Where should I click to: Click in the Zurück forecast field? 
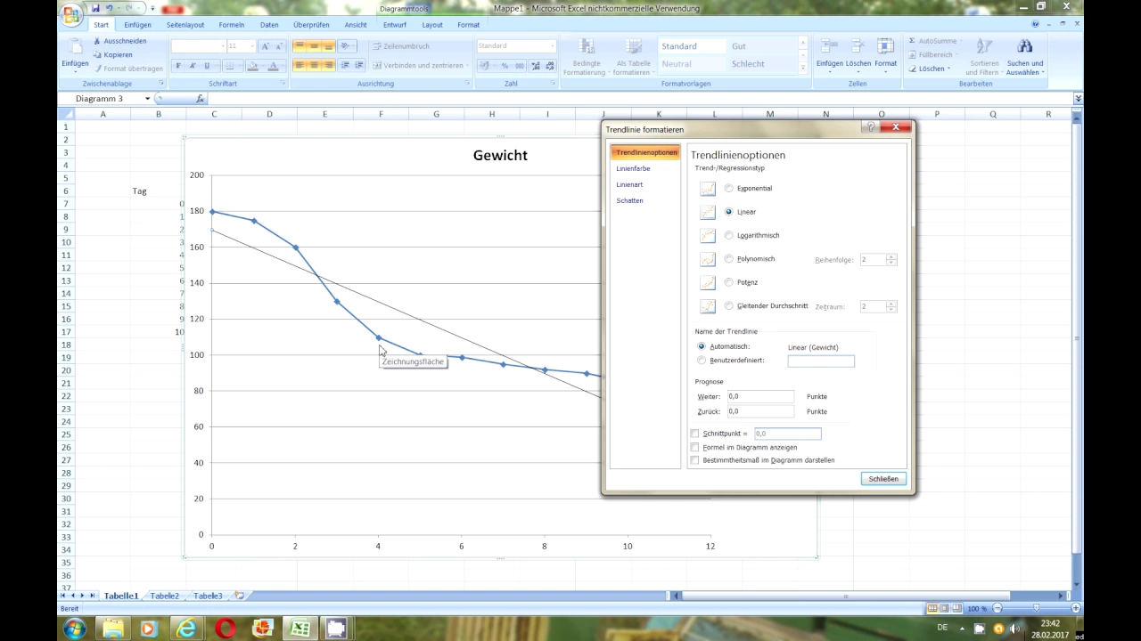(x=760, y=411)
